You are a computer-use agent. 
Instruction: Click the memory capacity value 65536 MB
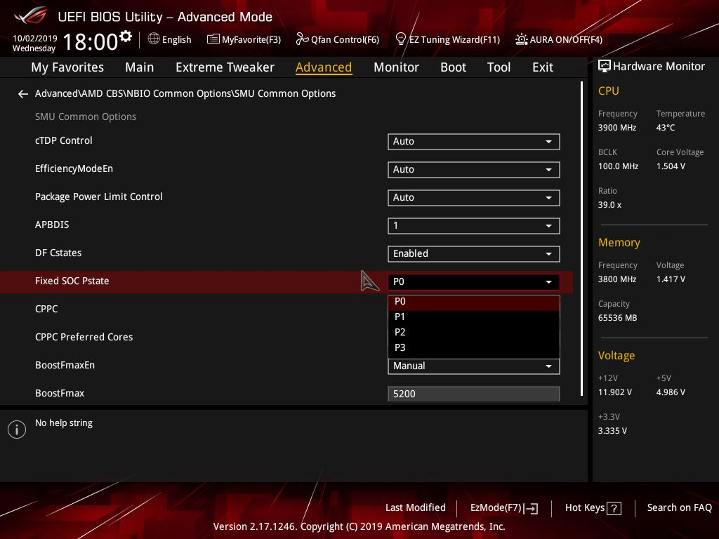[617, 318]
